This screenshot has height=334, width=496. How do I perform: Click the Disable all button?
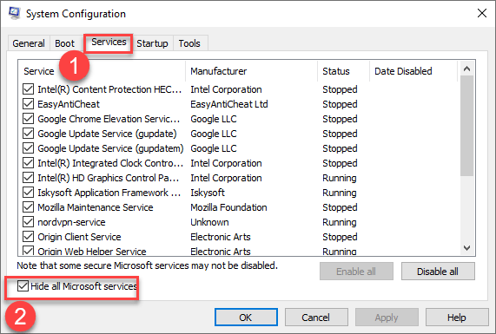point(438,272)
